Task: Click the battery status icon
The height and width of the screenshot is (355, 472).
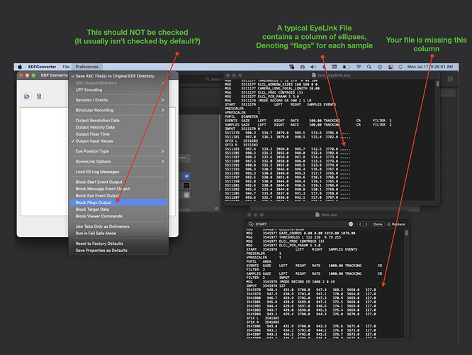Action: pyautogui.click(x=347, y=67)
